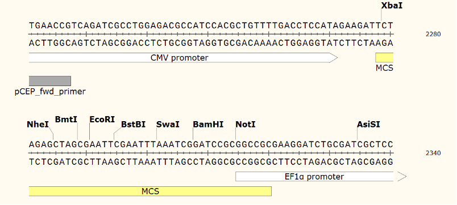Select the BstBI restriction site

click(x=133, y=125)
